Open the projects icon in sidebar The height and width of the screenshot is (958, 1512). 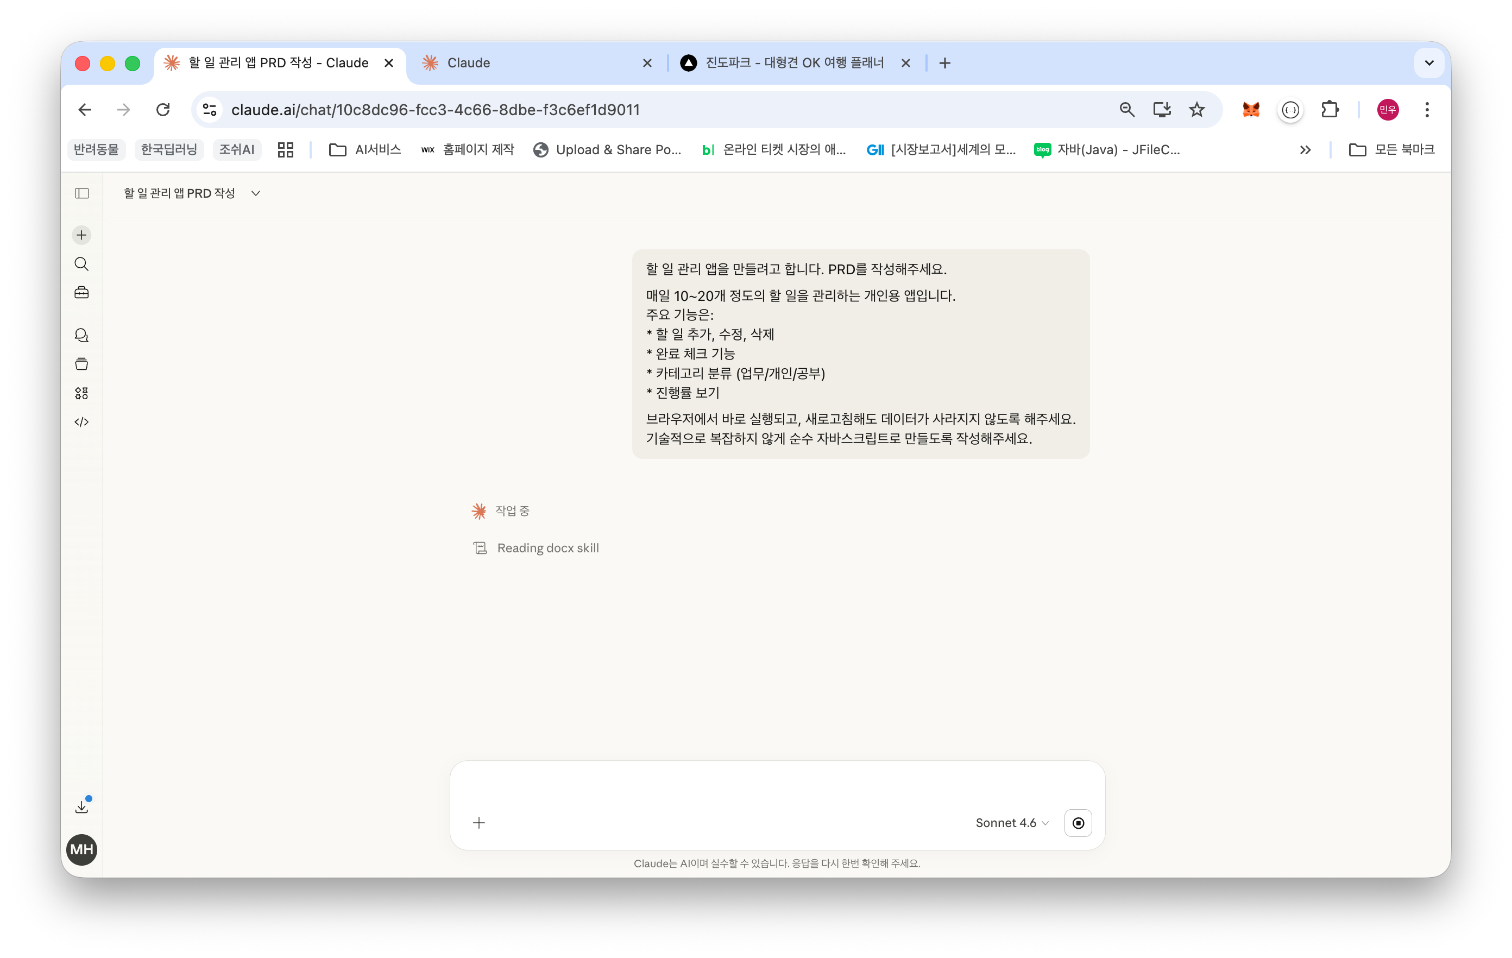tap(81, 364)
